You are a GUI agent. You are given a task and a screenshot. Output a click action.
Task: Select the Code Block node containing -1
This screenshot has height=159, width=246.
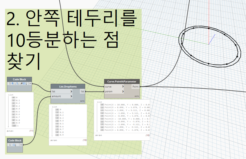click(15, 140)
